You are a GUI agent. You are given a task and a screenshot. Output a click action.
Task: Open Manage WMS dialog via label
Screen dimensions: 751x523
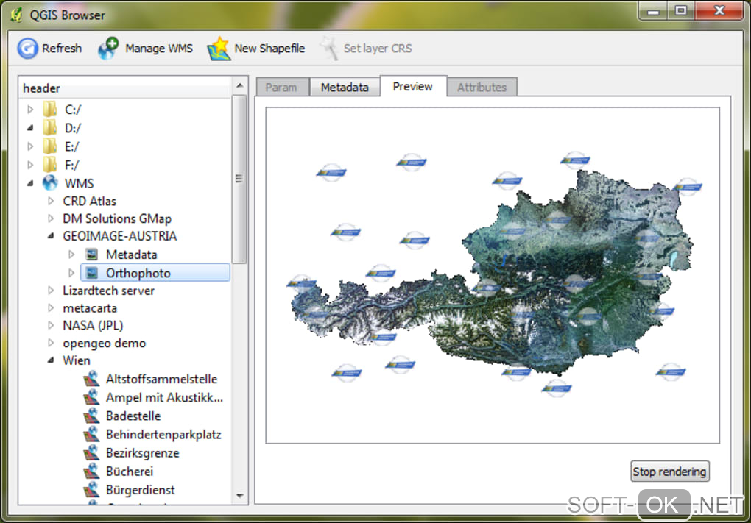click(159, 49)
